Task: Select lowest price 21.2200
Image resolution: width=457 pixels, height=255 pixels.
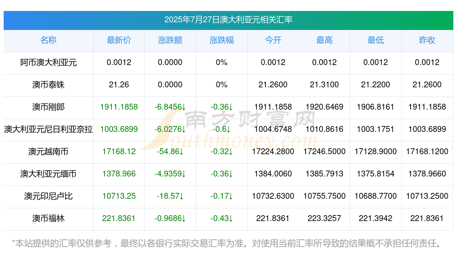Action: click(375, 85)
